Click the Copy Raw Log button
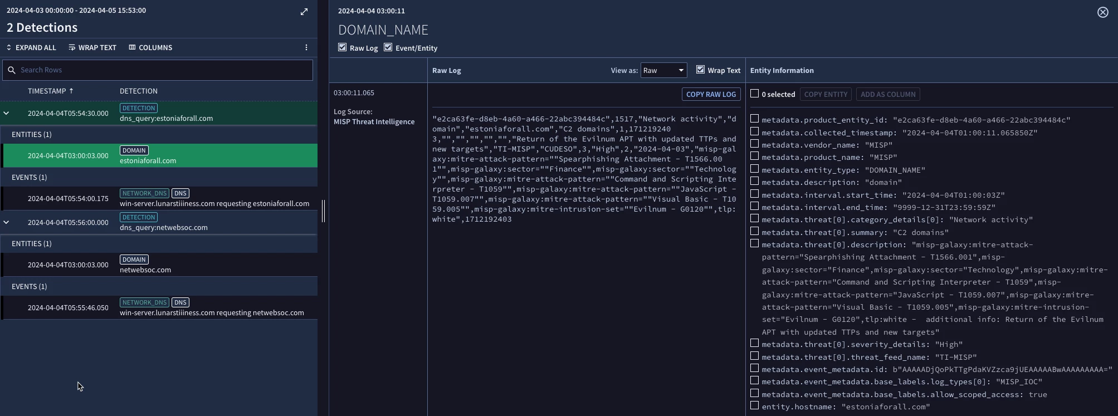The height and width of the screenshot is (416, 1118). [711, 94]
